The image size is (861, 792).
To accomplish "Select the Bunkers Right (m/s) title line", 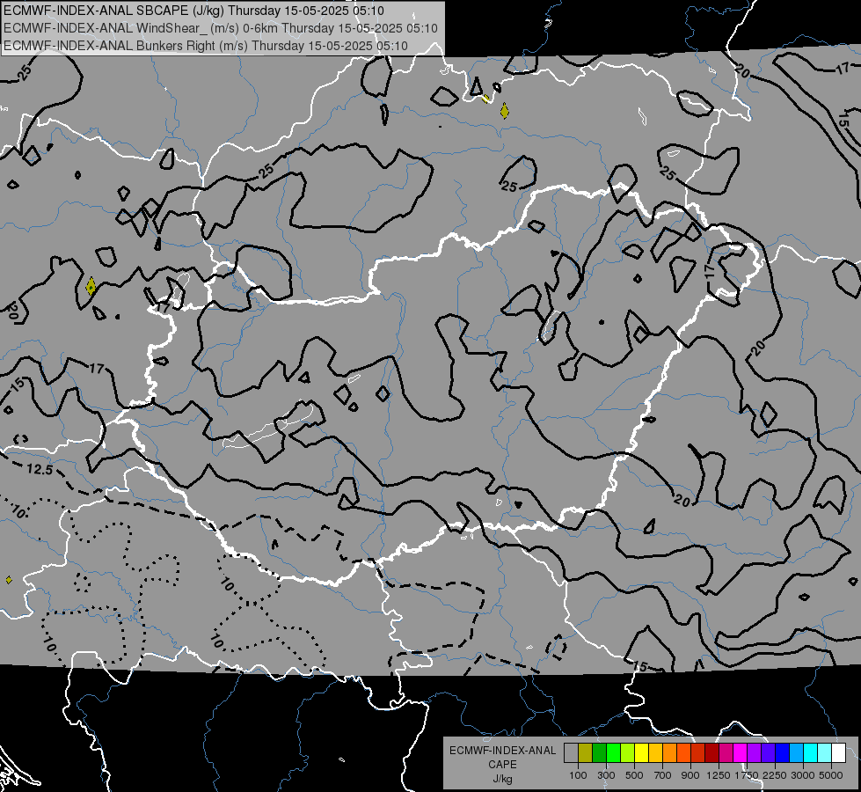I will 206,46.
